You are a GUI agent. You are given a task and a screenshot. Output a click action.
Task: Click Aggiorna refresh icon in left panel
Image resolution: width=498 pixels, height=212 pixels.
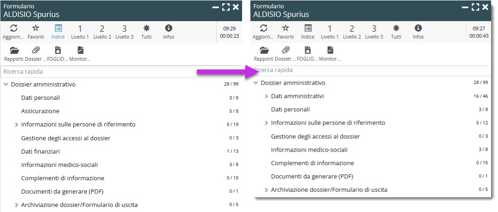pyautogui.click(x=12, y=29)
